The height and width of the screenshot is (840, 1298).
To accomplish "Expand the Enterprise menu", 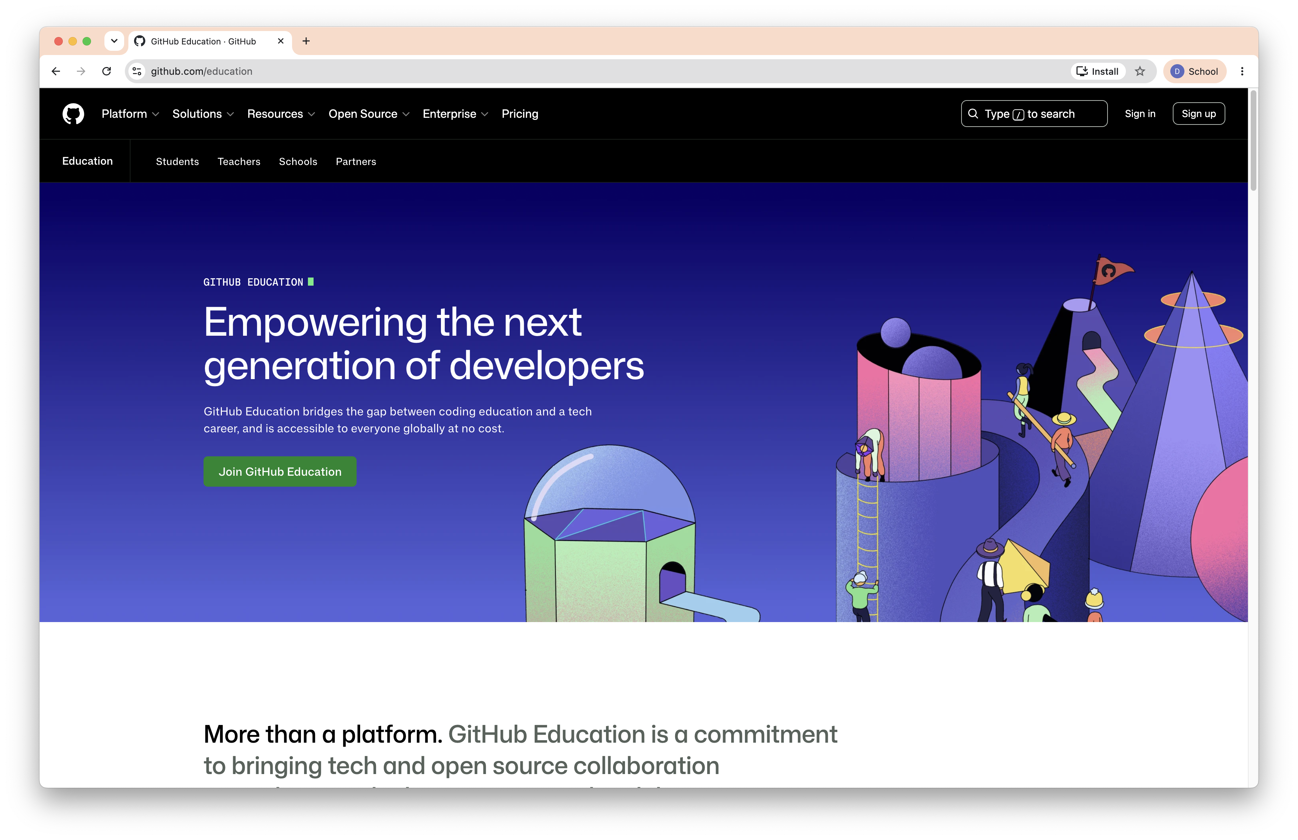I will 455,114.
